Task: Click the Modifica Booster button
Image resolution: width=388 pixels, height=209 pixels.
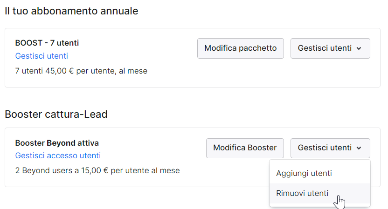Action: [245, 148]
